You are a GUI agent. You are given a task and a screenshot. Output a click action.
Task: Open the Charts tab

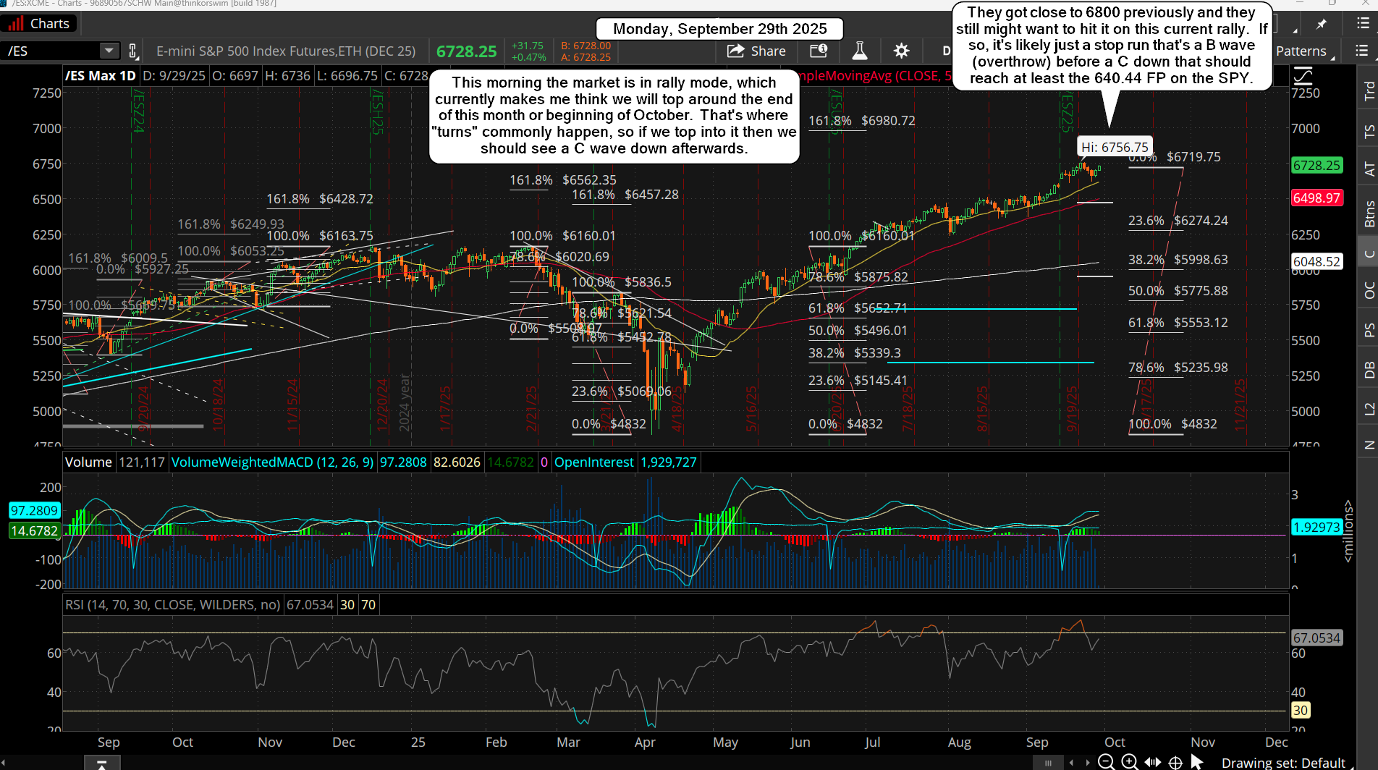[38, 24]
